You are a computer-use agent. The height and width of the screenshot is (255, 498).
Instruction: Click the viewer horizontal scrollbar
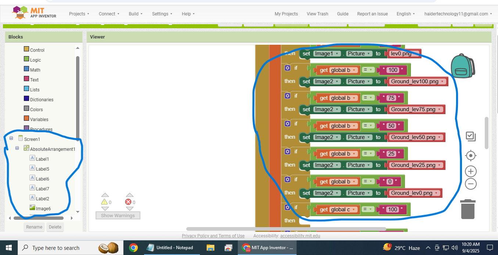click(x=286, y=229)
